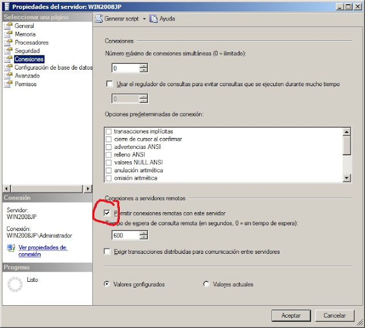Check anulación aritmética option
365x328 pixels.
click(x=109, y=171)
